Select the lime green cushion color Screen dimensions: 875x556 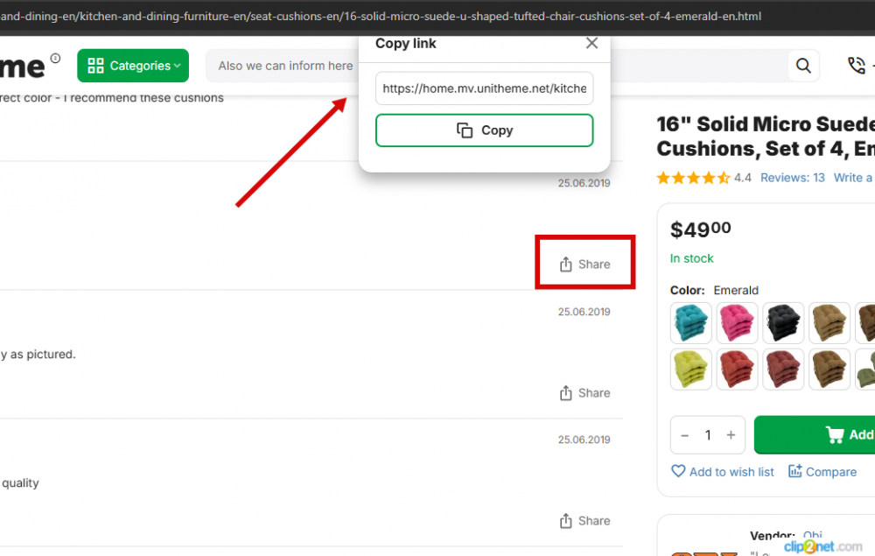tap(691, 369)
